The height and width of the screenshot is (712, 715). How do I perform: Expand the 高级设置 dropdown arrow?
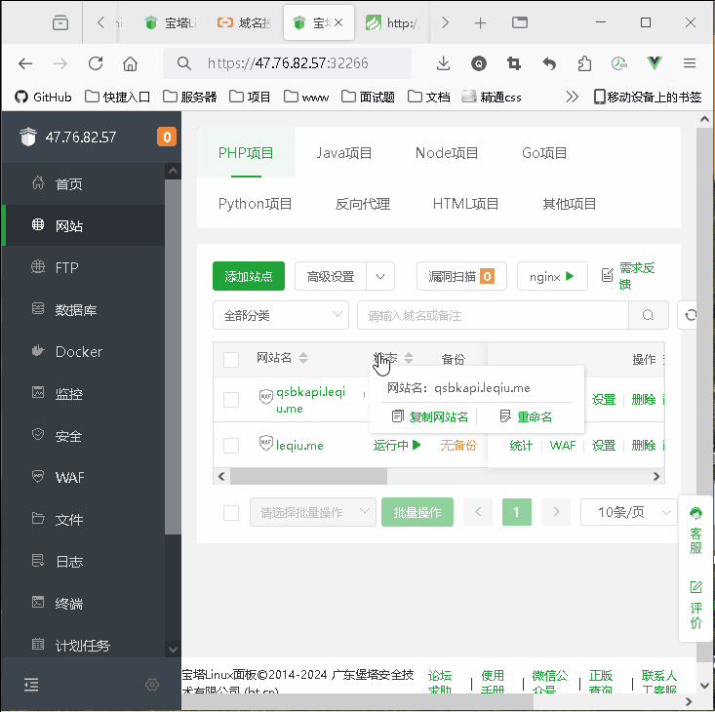click(380, 276)
